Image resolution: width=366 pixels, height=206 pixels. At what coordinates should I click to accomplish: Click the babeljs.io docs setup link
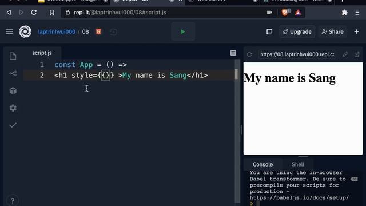[x=299, y=197]
